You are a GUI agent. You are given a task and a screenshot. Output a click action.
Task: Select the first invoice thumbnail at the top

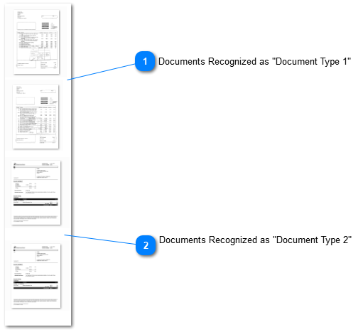pos(36,42)
